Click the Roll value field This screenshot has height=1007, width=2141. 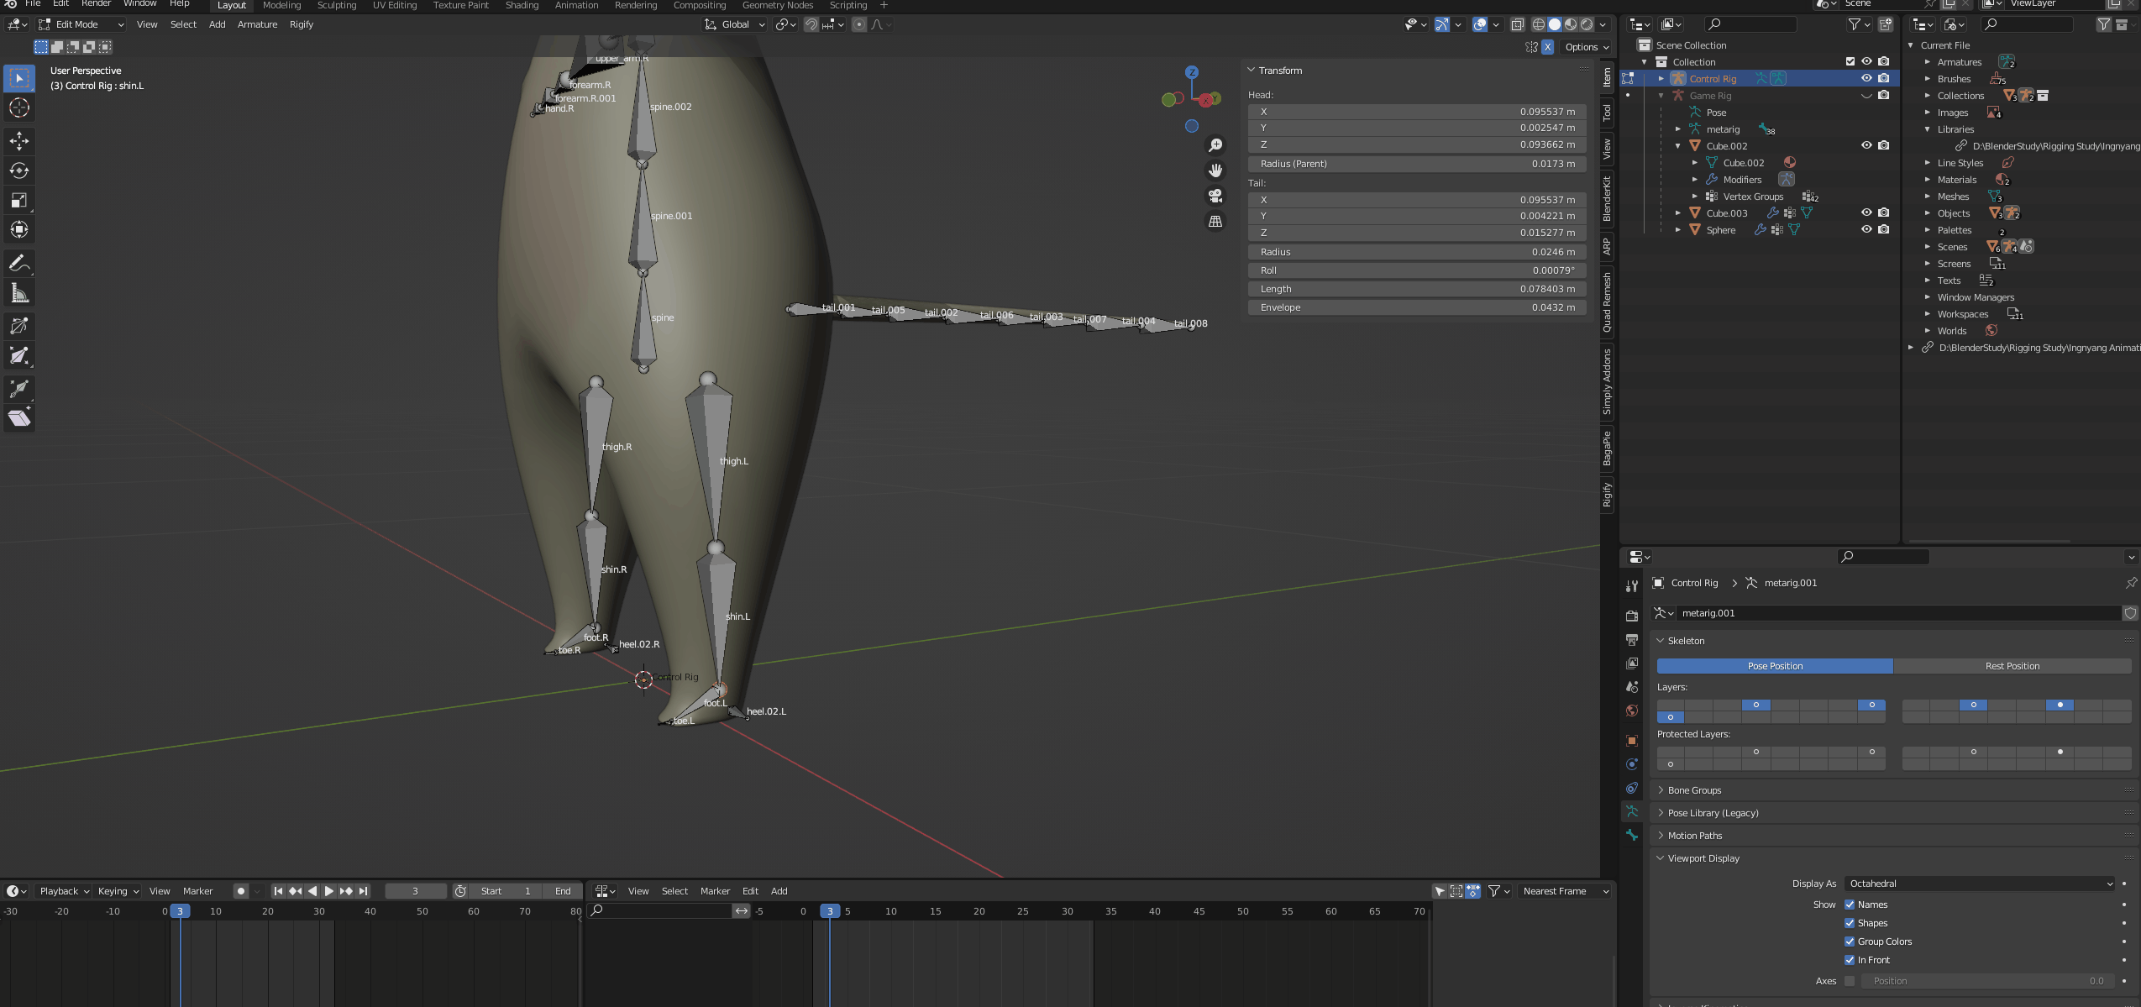[1417, 270]
